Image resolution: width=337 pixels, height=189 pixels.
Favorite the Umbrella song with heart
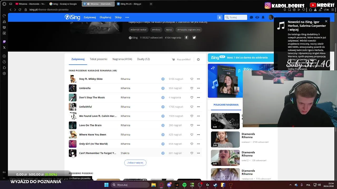[192, 88]
